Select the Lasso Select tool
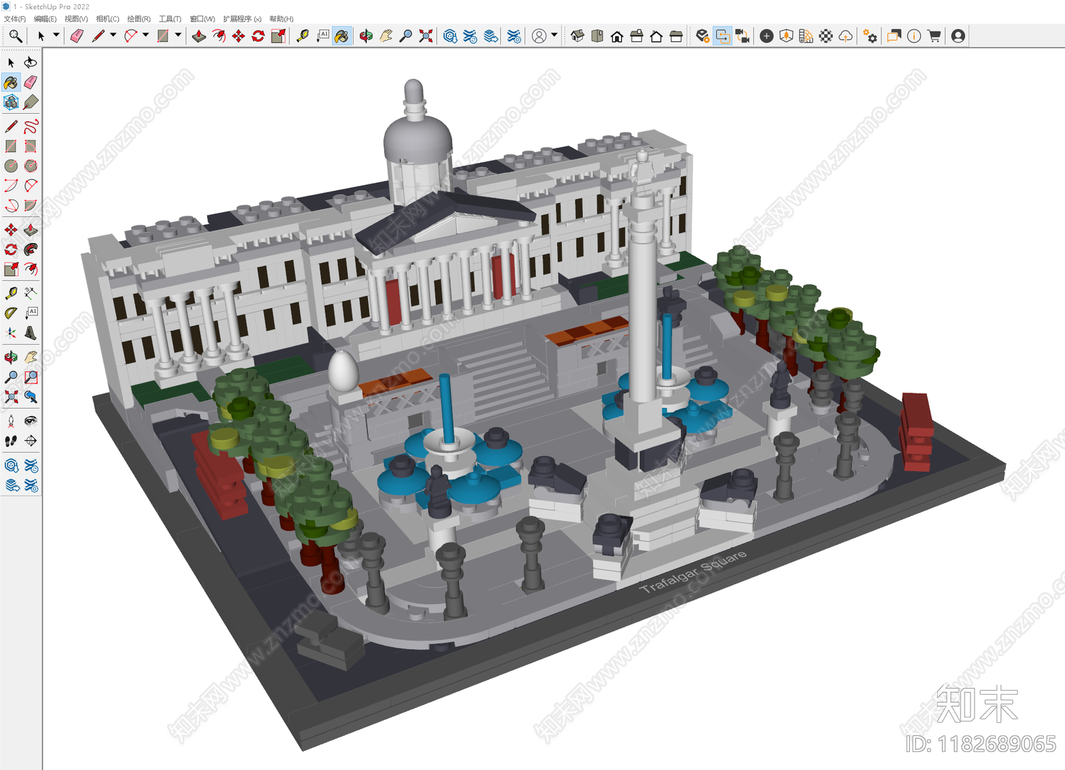The width and height of the screenshot is (1065, 770). 31,63
